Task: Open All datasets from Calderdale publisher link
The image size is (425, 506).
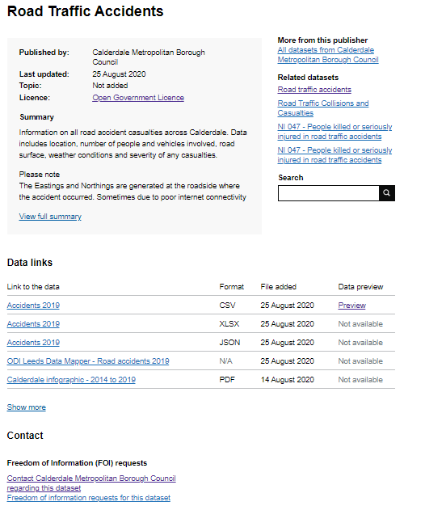Action: coord(328,55)
